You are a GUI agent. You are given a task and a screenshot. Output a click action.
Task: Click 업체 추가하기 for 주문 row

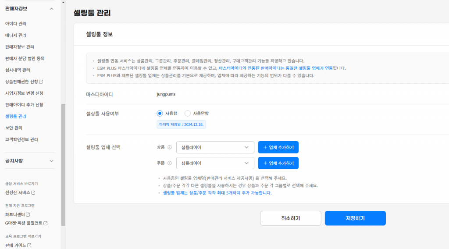tap(278, 163)
